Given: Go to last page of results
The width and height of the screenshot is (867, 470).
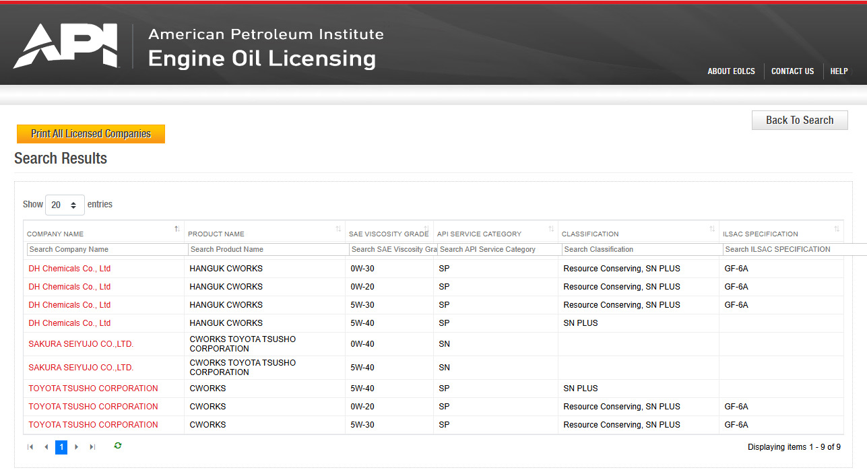Looking at the screenshot, I should [x=92, y=447].
